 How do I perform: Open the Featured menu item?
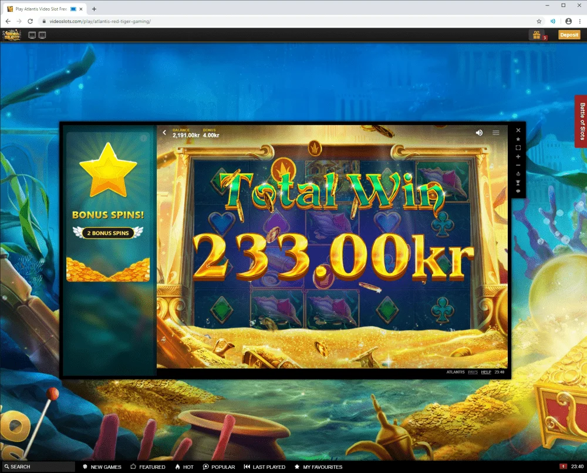(148, 467)
